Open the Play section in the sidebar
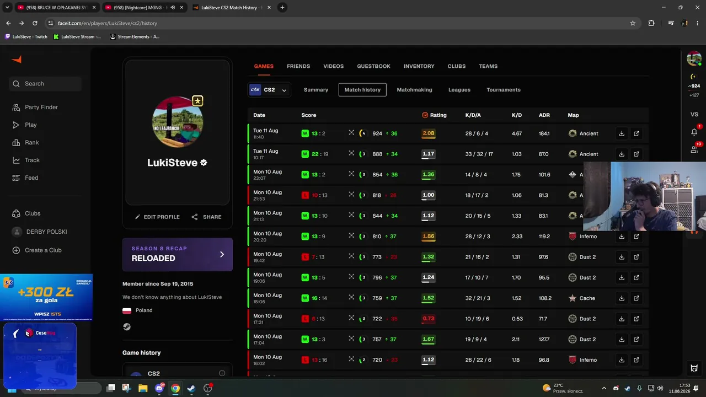Screen dimensions: 706x397 coord(25,125)
